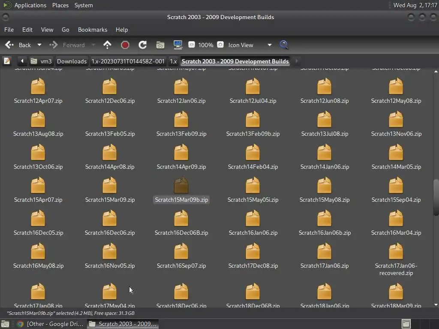Click the 1.x path bar button

(x=173, y=61)
